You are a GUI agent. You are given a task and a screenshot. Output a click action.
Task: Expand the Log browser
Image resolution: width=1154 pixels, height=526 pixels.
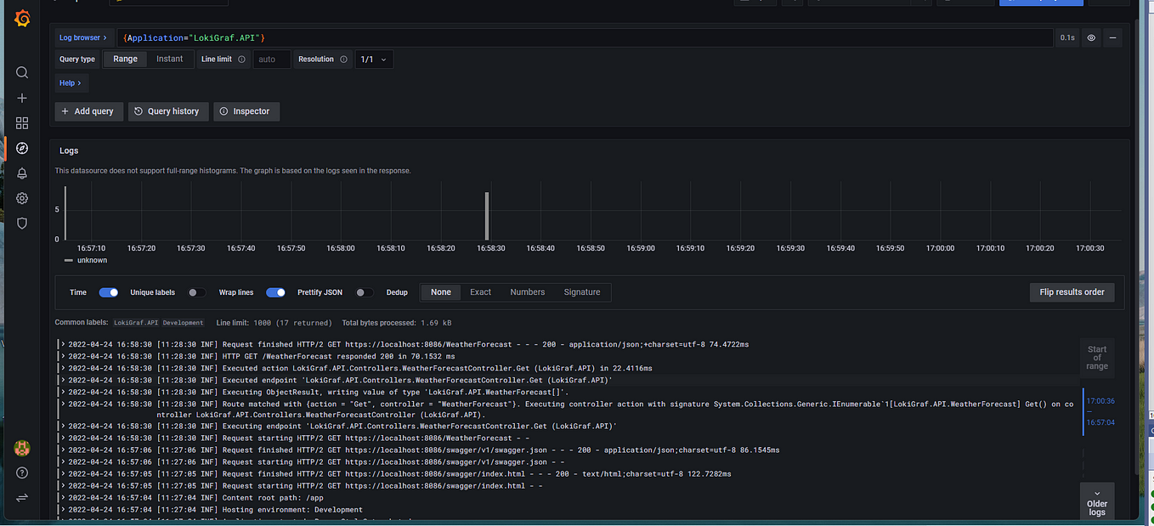(x=83, y=37)
